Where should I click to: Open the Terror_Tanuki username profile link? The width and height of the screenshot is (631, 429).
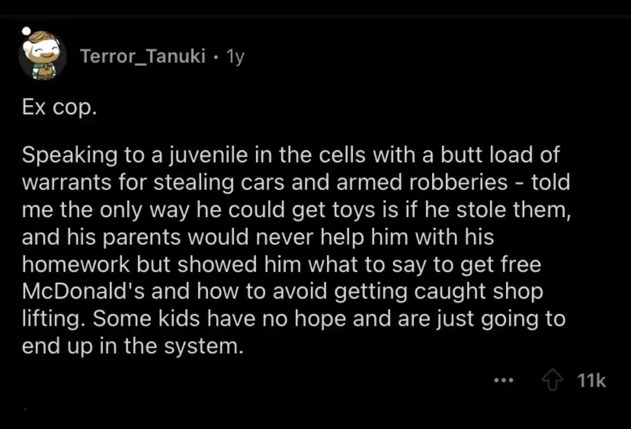coord(143,56)
